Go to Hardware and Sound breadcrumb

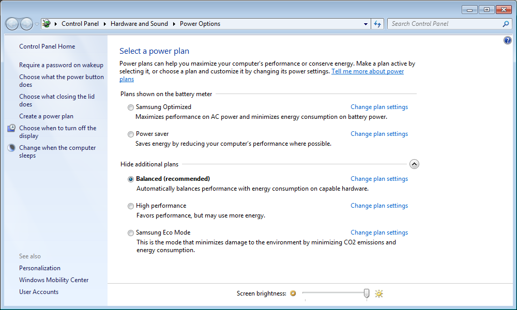[139, 24]
